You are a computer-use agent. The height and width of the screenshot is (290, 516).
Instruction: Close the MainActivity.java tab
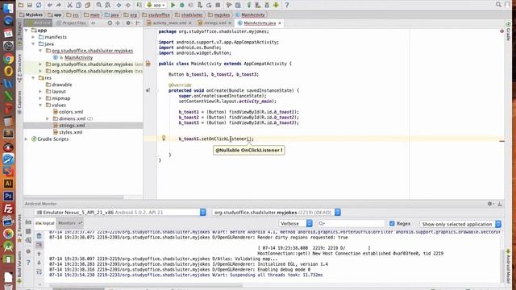click(x=280, y=23)
